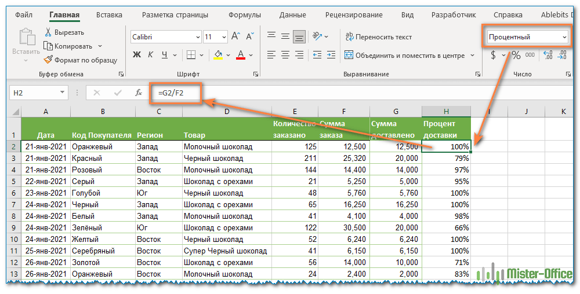Open the Вставка ribbon tab
The height and width of the screenshot is (294, 580).
(110, 15)
